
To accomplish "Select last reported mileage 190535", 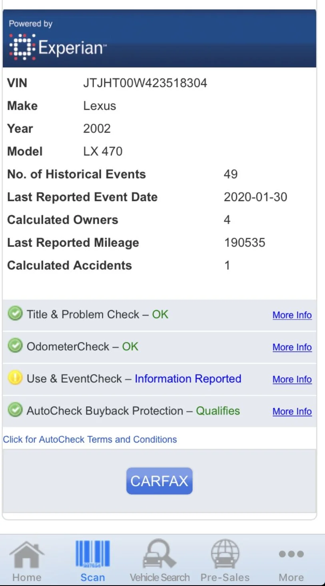I will pyautogui.click(x=245, y=243).
